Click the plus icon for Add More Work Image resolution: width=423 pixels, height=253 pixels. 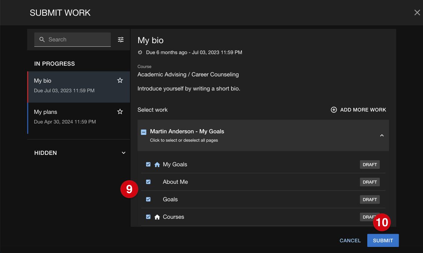pyautogui.click(x=334, y=110)
